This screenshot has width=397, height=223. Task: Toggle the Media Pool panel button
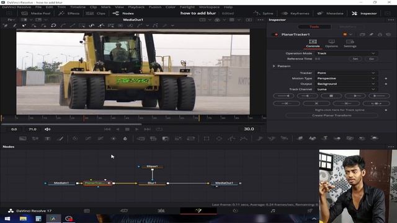pos(36,14)
